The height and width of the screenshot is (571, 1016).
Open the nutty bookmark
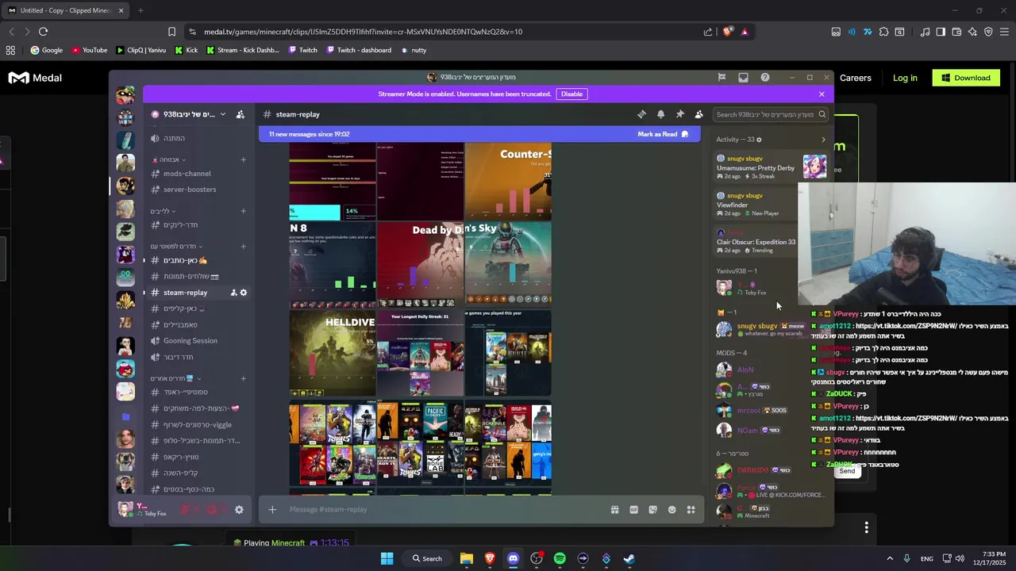pos(414,50)
